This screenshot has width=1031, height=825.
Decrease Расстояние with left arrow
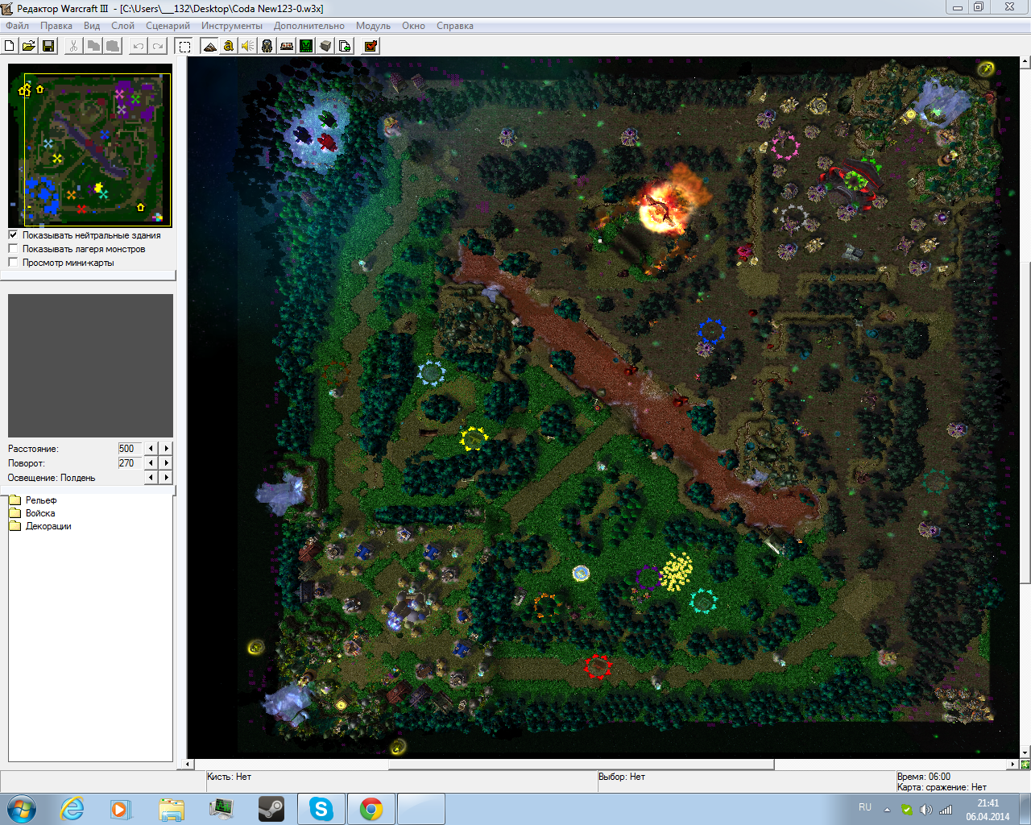(x=151, y=449)
